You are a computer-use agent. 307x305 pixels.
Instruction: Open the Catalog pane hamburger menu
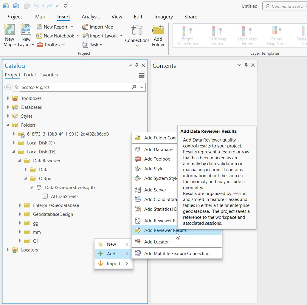click(142, 75)
